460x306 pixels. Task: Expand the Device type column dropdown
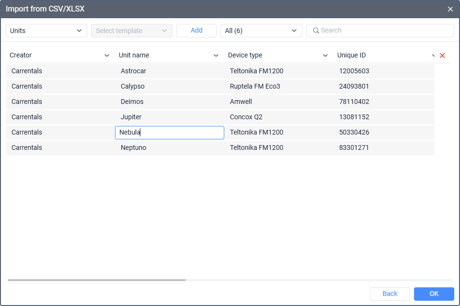click(x=325, y=56)
